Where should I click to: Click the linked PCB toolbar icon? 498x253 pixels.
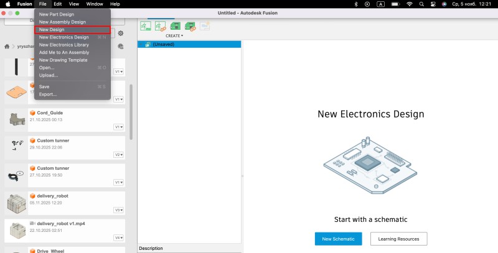[x=190, y=26]
